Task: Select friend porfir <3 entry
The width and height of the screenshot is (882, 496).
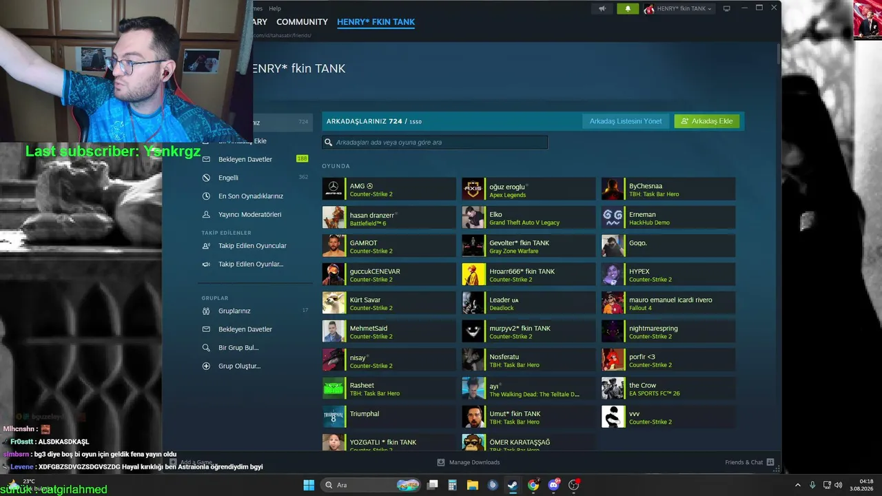Action: click(668, 360)
